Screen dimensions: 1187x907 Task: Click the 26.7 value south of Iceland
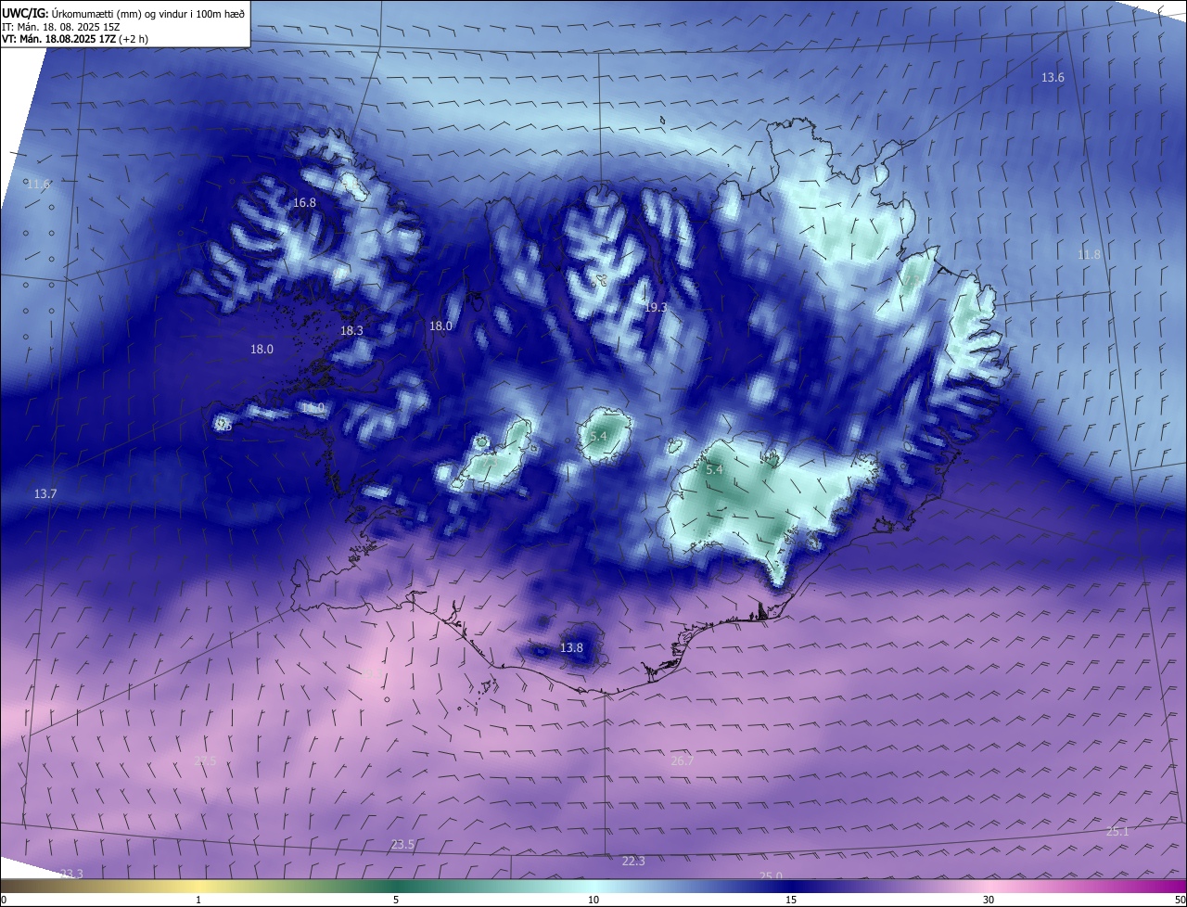(x=682, y=760)
